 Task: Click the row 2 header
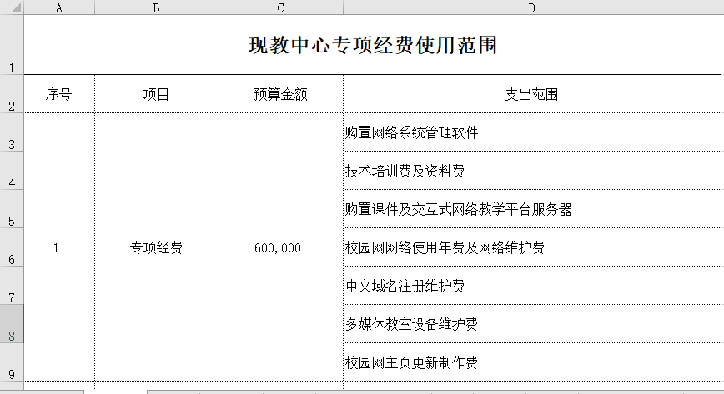coord(12,94)
